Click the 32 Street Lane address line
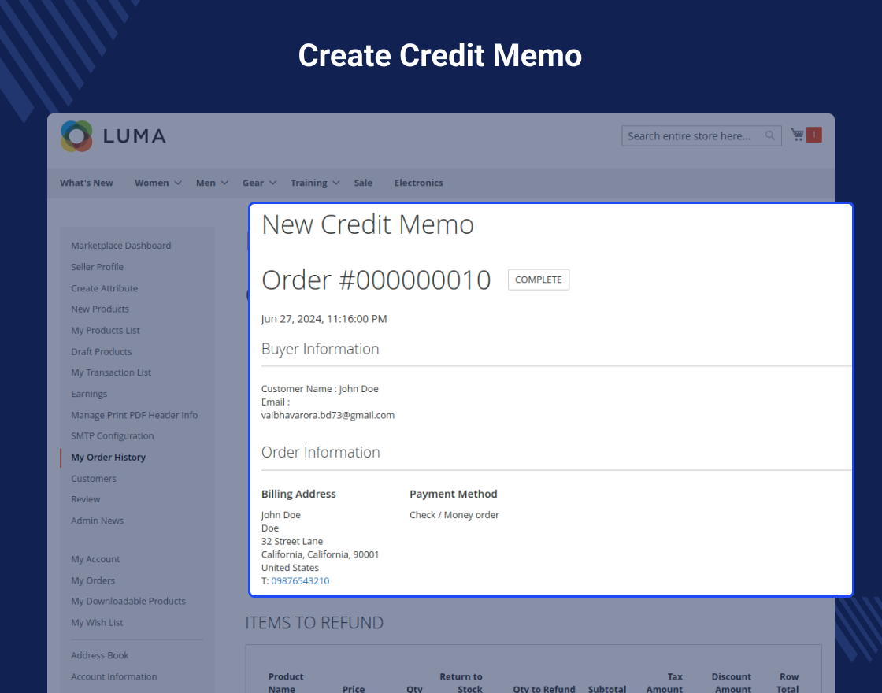This screenshot has height=693, width=882. point(292,542)
